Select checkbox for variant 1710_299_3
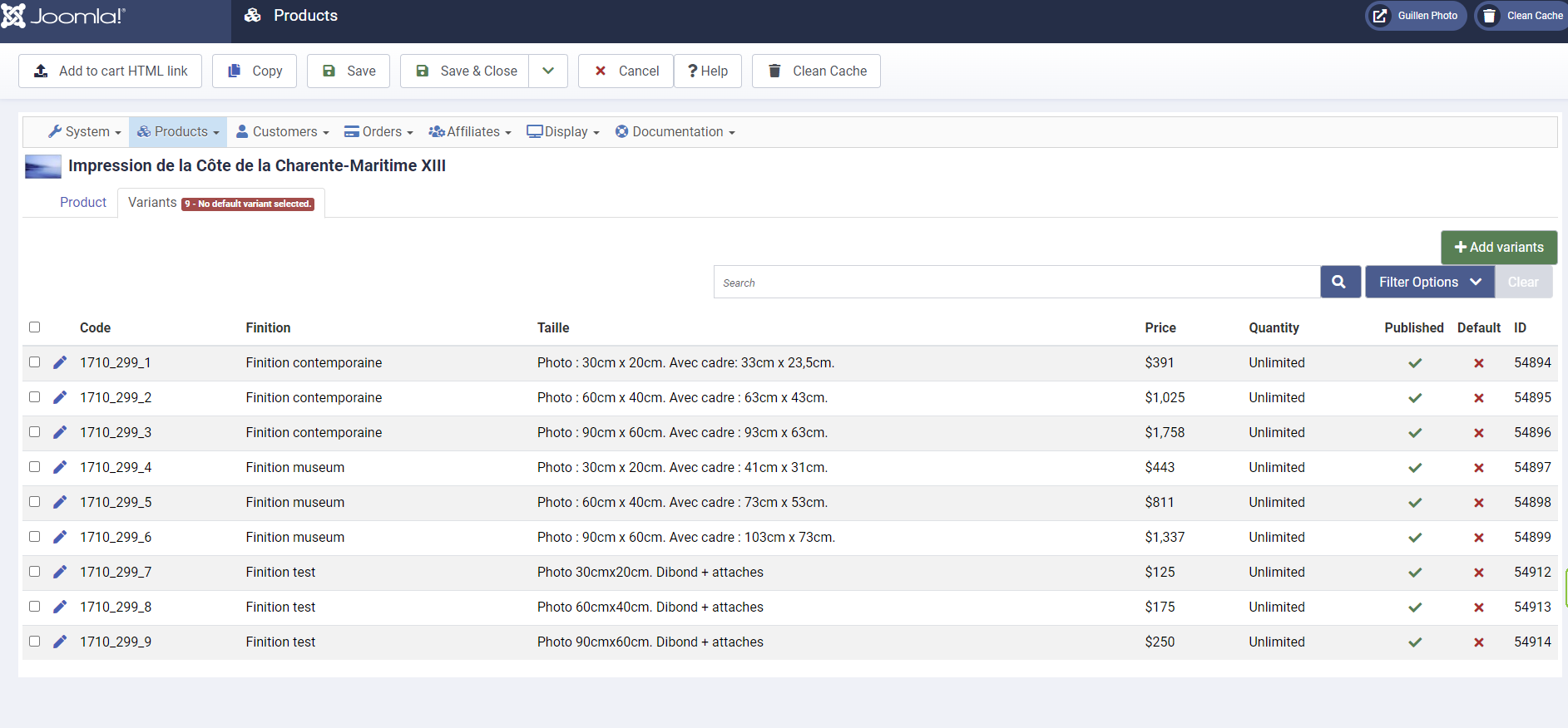 [x=35, y=432]
